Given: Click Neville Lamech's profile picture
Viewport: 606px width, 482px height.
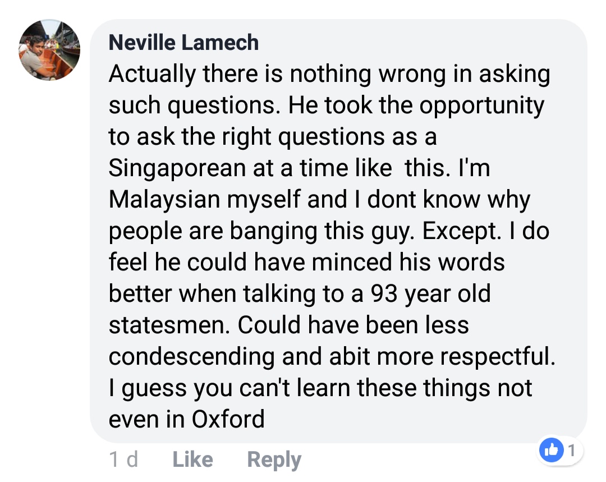Looking at the screenshot, I should (49, 50).
